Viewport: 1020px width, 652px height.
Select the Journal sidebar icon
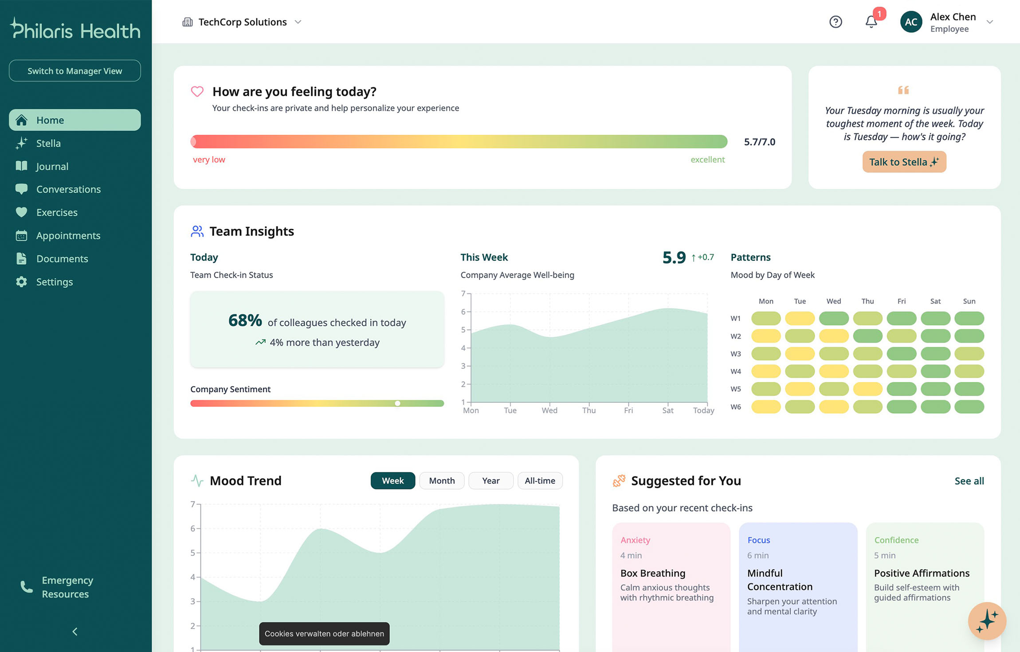pyautogui.click(x=22, y=166)
